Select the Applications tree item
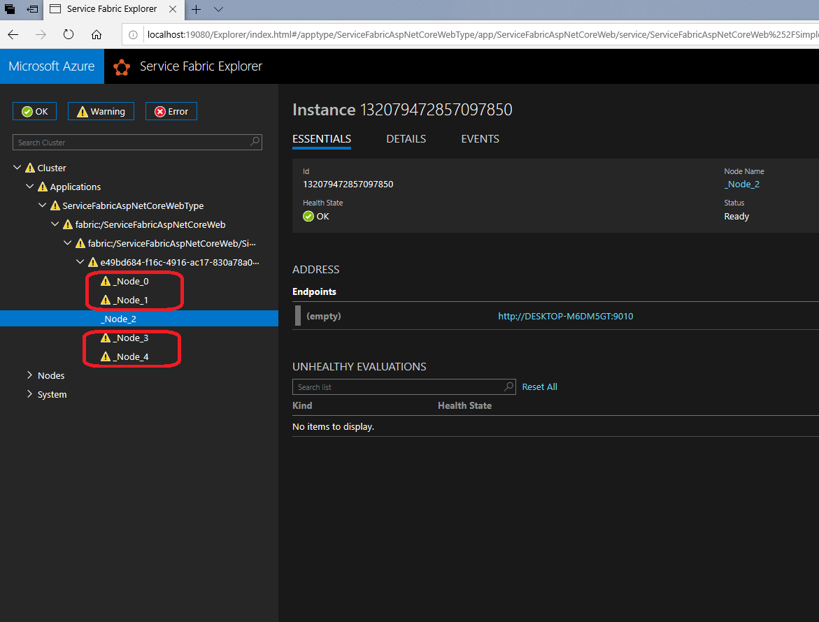 pos(76,187)
